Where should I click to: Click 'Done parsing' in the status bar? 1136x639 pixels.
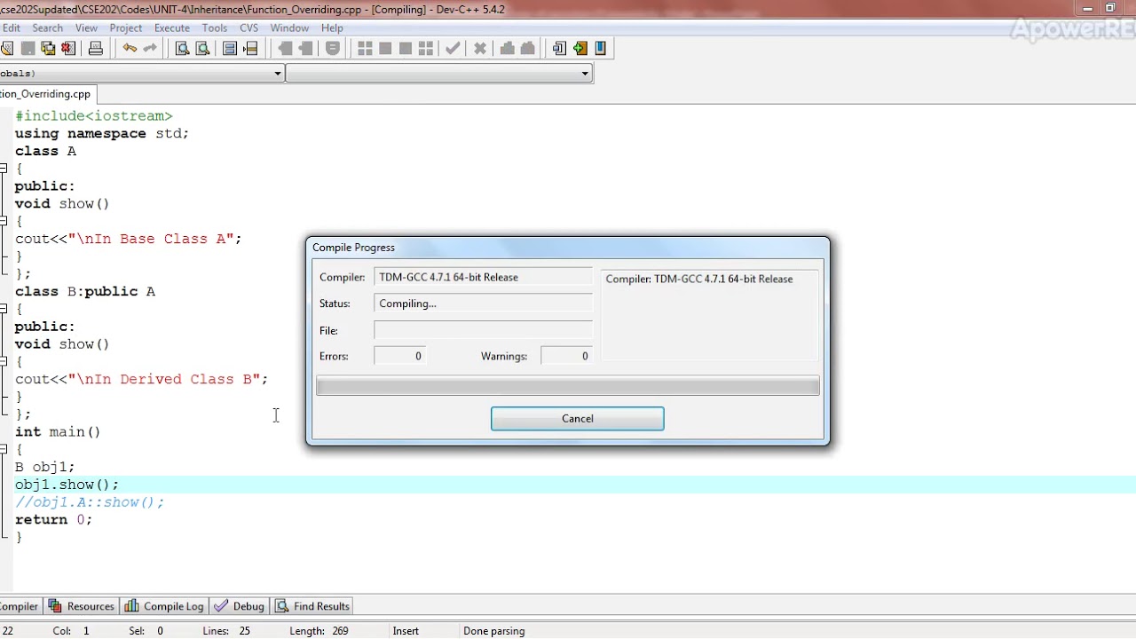493,631
